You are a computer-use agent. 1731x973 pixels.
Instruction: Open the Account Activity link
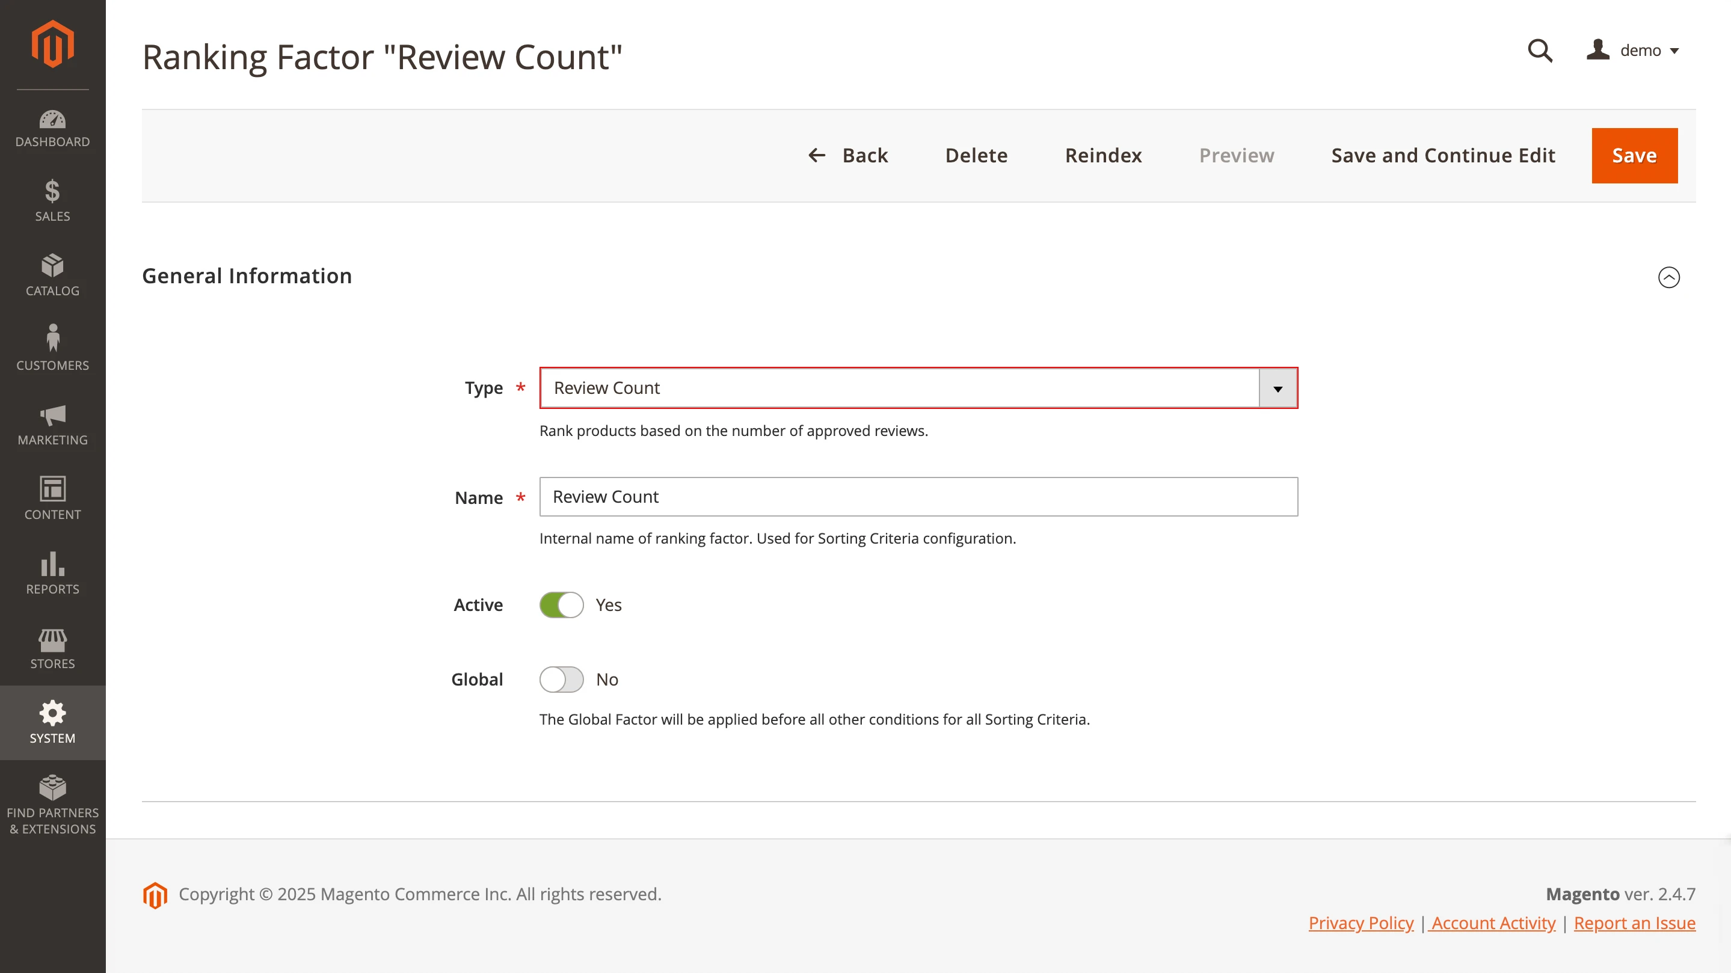click(1492, 922)
